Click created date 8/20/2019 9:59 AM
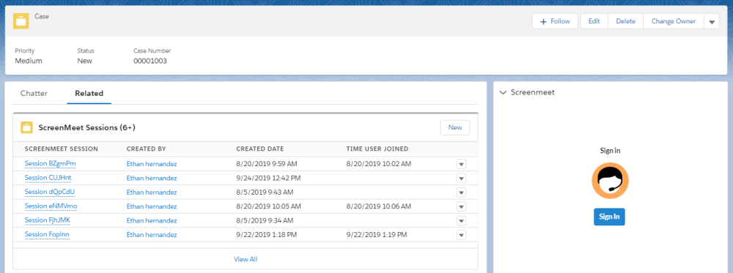The width and height of the screenshot is (733, 273). (x=267, y=164)
